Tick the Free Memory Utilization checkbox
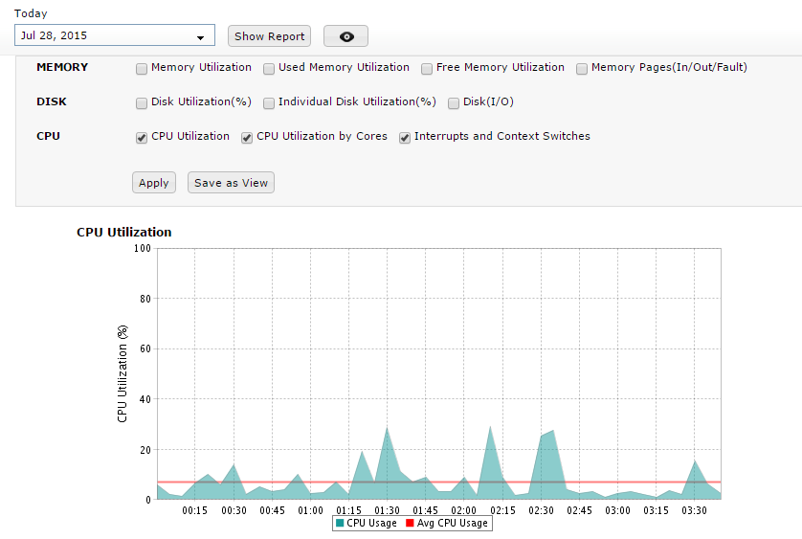The height and width of the screenshot is (539, 802). point(427,69)
